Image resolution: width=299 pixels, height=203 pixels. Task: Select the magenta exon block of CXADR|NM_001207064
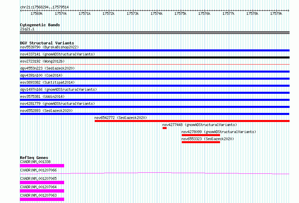pyautogui.click(x=42, y=191)
